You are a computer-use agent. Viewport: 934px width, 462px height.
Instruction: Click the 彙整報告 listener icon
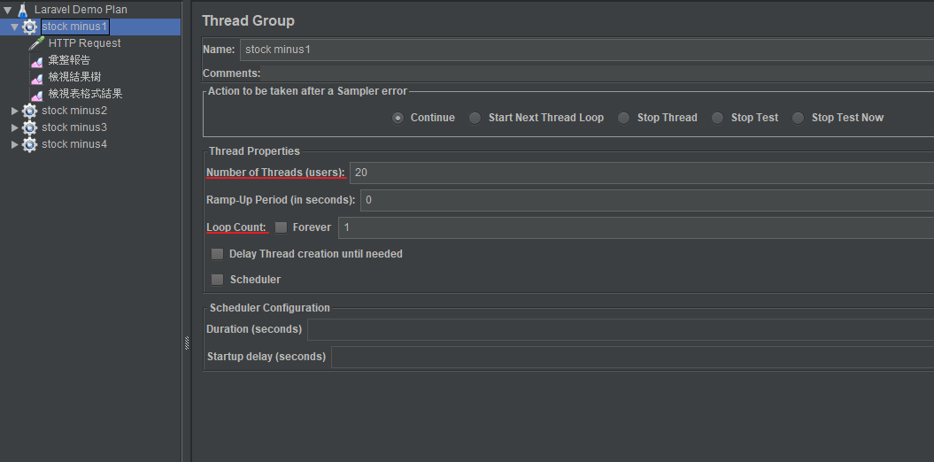[36, 61]
